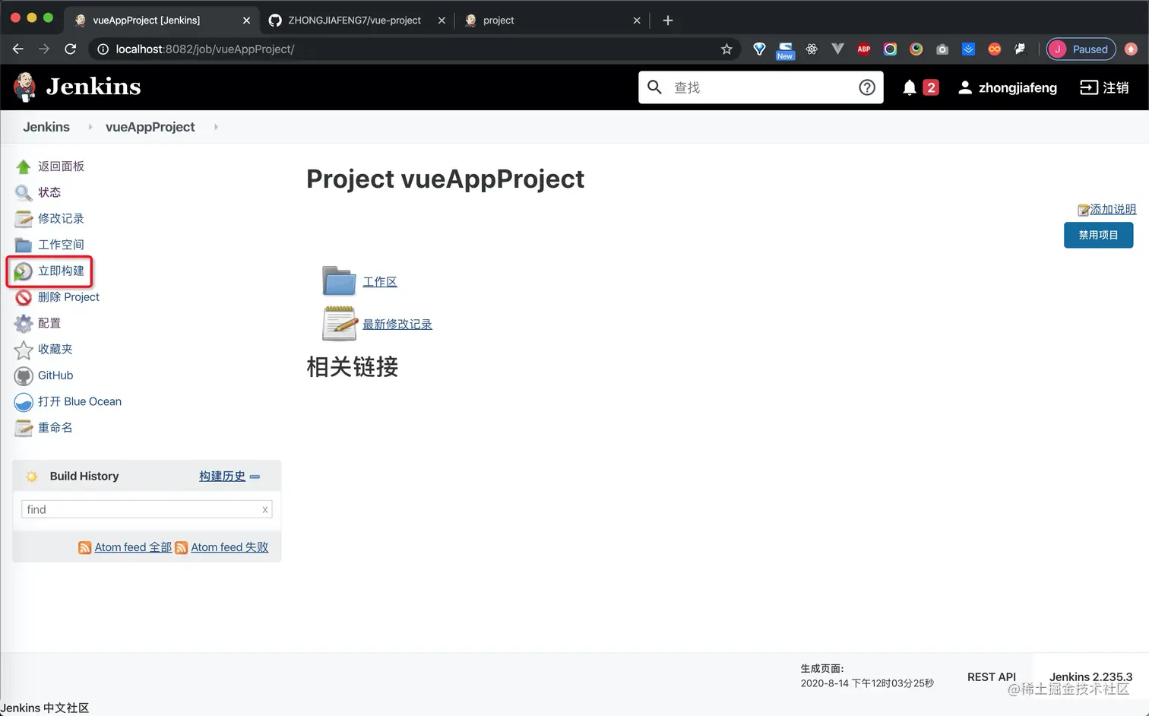This screenshot has width=1149, height=716.
Task: Click the browser reload icon
Action: [71, 49]
